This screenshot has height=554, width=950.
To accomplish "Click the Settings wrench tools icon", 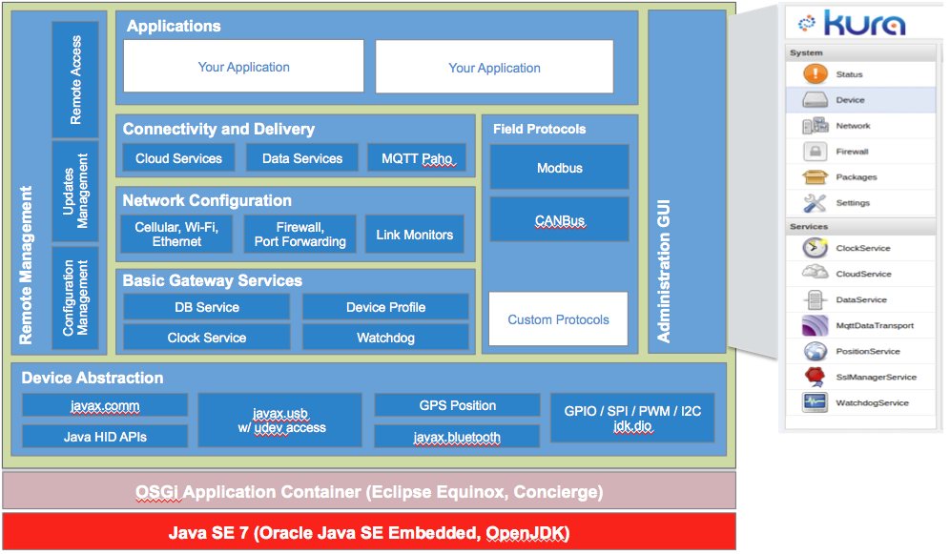I will (x=816, y=203).
